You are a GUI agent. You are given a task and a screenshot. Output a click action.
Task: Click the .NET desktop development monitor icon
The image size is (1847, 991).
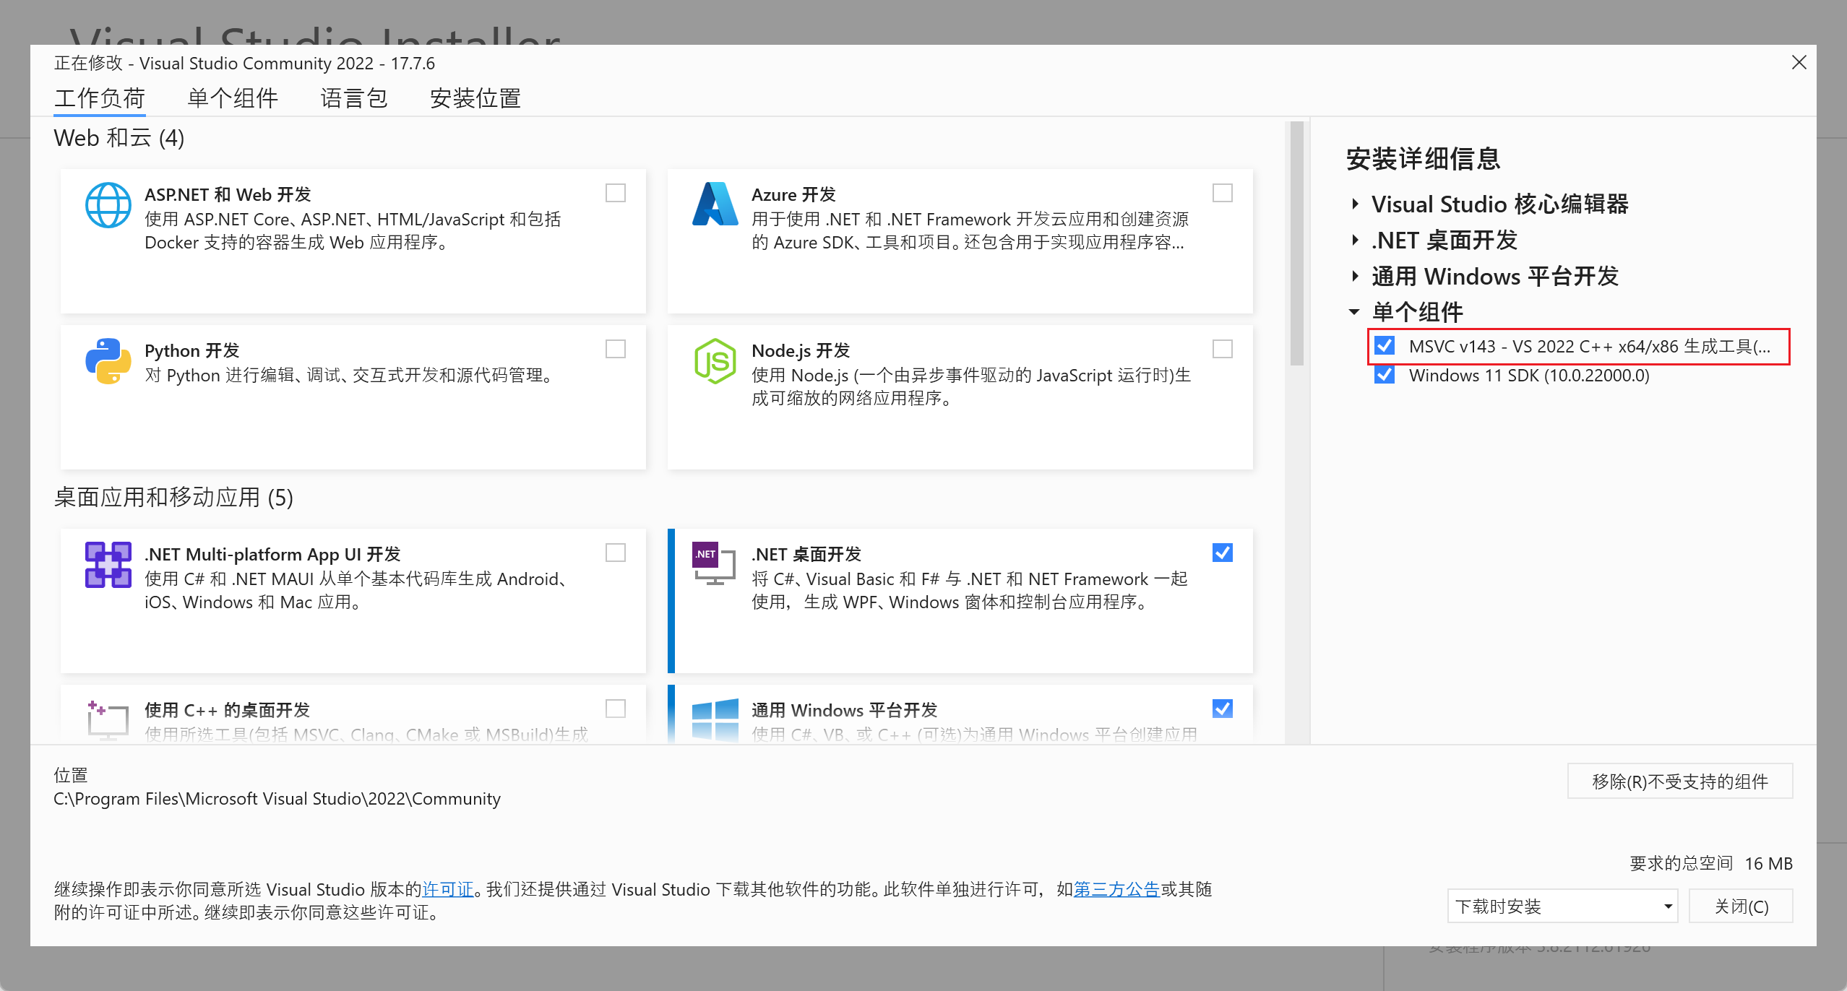coord(714,563)
